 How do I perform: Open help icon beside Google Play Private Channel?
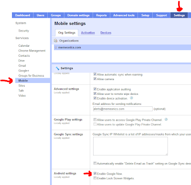(x=166, y=119)
